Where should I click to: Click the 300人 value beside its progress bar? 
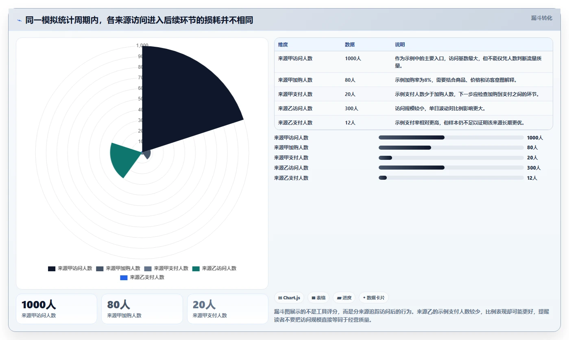tap(534, 168)
